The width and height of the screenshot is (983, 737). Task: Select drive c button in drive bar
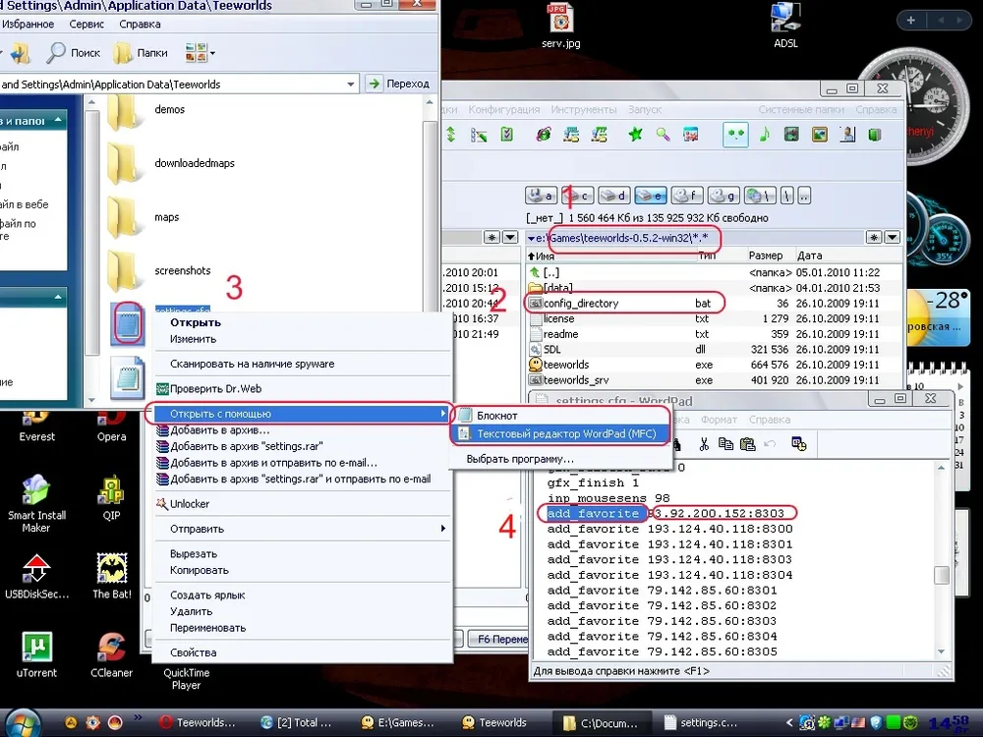click(579, 195)
